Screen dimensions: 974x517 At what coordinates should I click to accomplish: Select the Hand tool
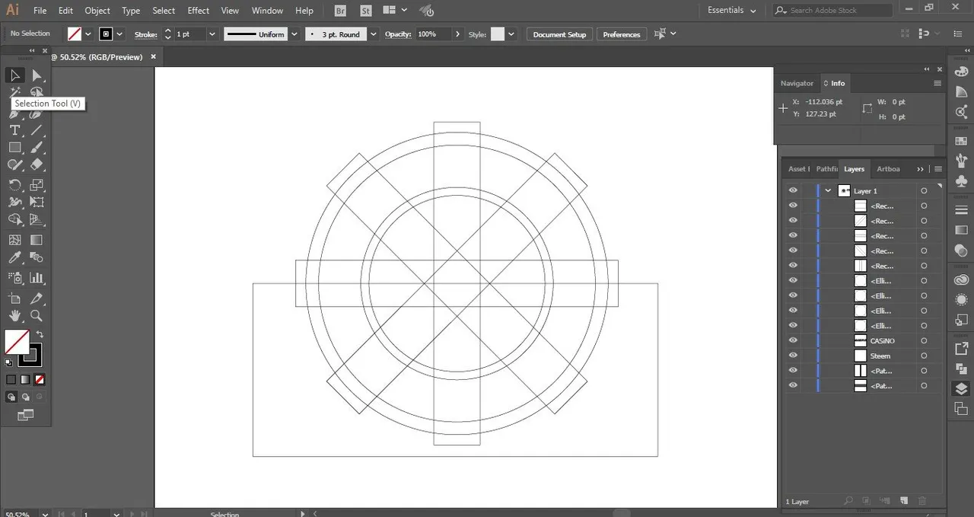tap(14, 316)
